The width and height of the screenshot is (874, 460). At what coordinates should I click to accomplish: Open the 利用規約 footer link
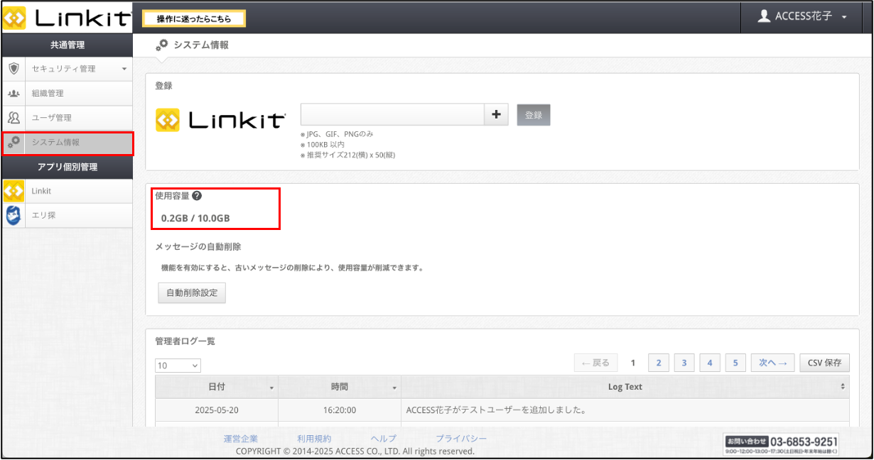point(314,439)
